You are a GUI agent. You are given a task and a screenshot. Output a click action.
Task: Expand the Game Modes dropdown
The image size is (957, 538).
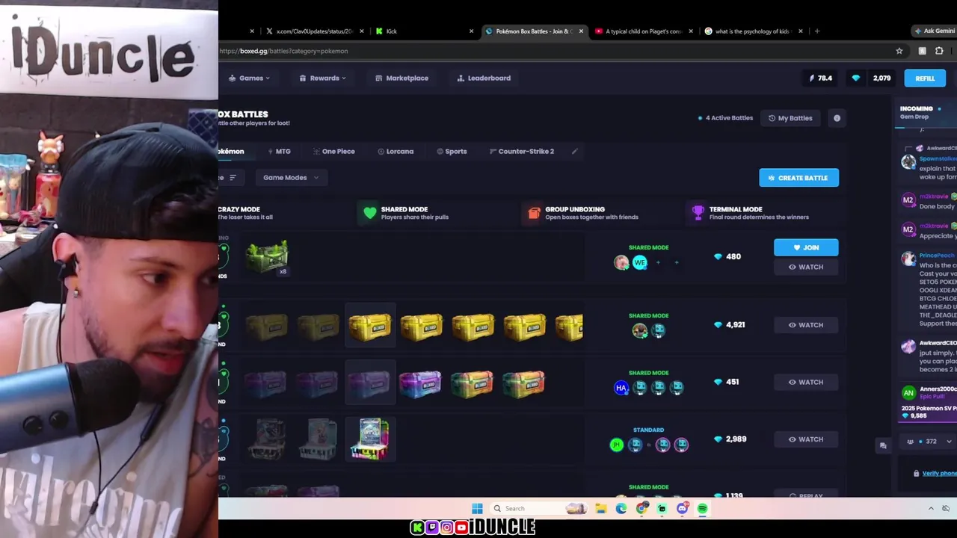pyautogui.click(x=290, y=178)
